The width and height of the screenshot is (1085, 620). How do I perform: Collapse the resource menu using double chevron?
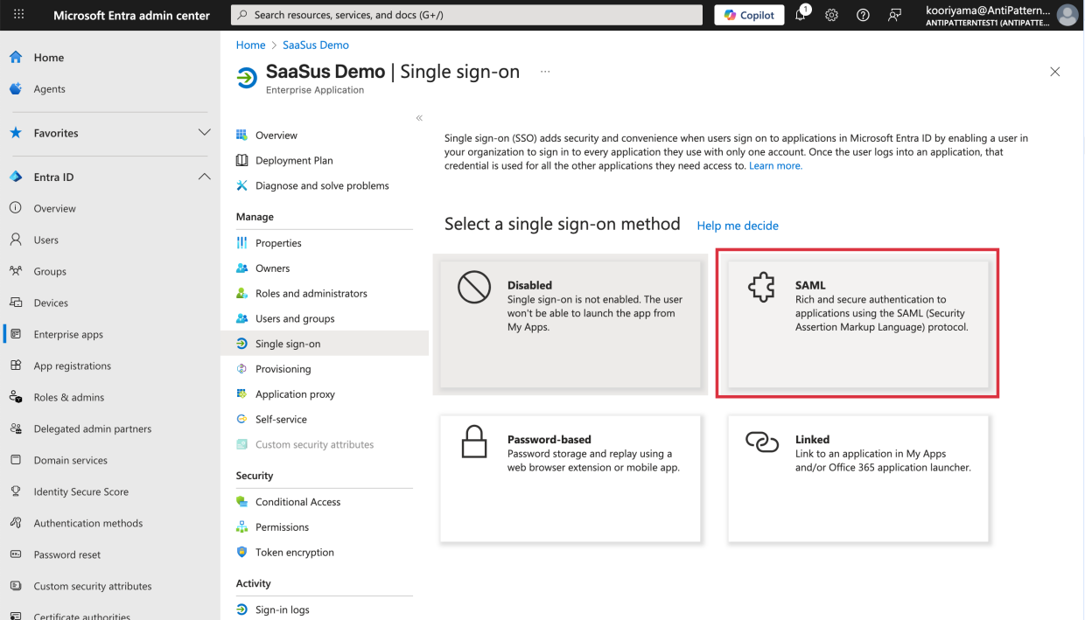[x=419, y=118]
